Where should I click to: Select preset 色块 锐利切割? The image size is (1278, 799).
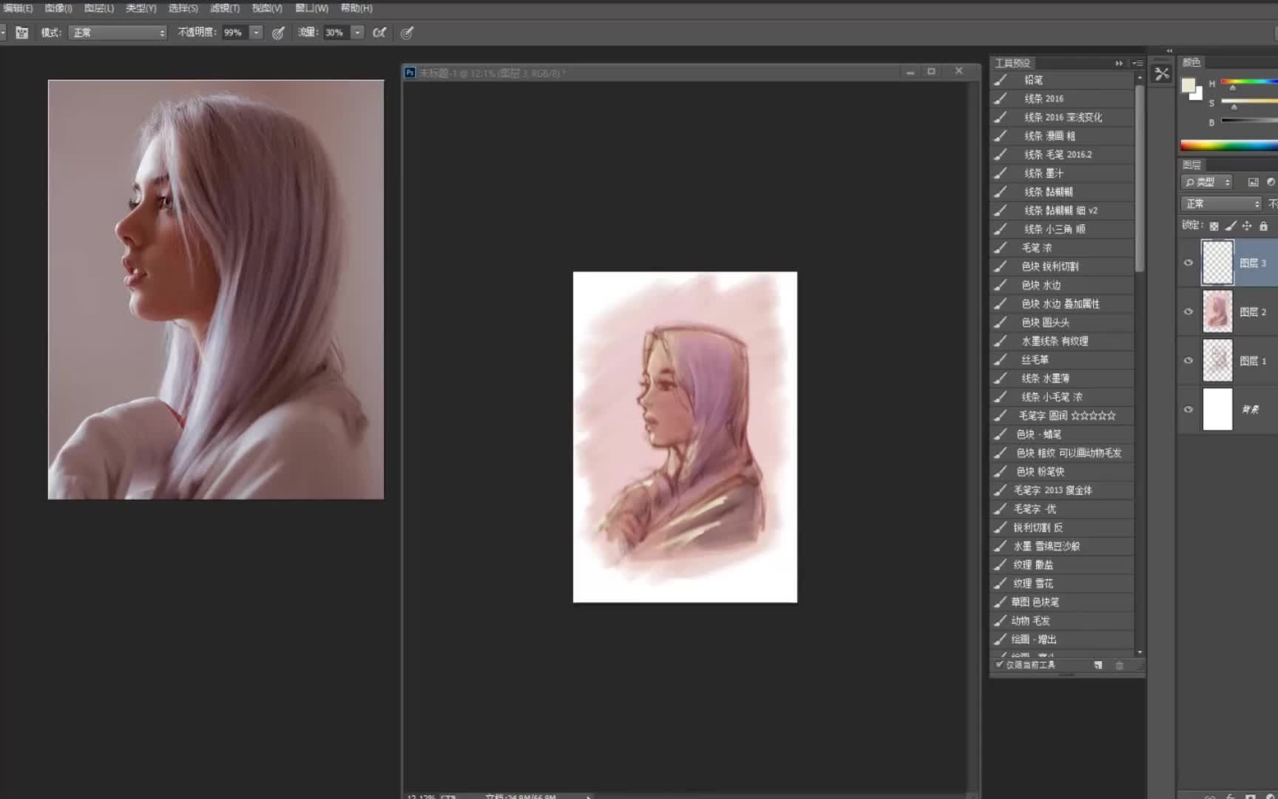point(1061,266)
